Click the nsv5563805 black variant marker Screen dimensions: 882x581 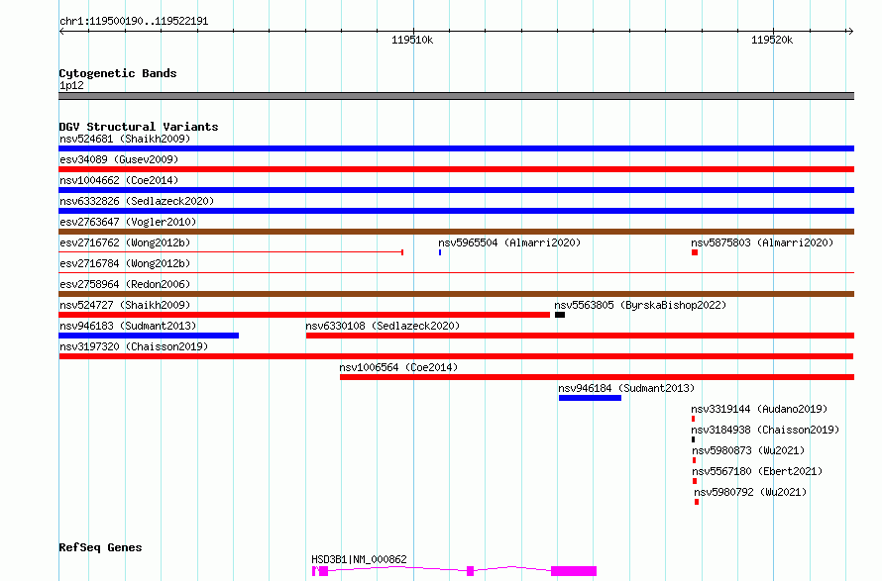560,315
